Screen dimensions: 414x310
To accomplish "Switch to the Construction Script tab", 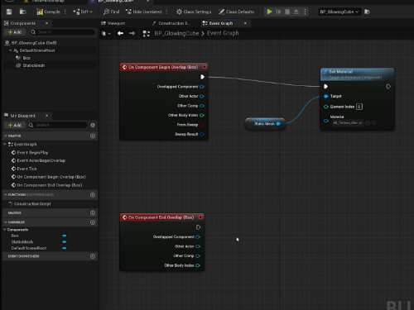I will [171, 23].
